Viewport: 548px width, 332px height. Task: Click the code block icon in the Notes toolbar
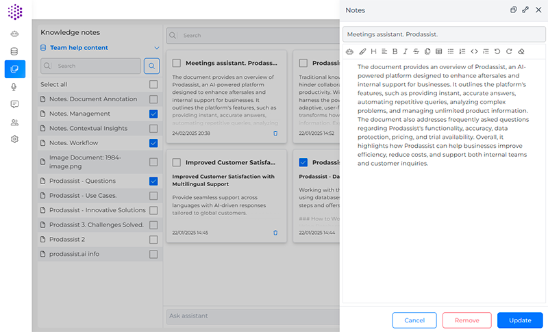click(474, 51)
